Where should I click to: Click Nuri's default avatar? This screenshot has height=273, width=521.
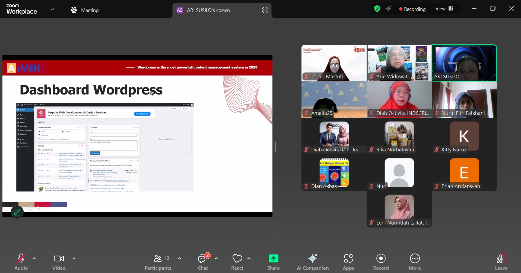(399, 173)
